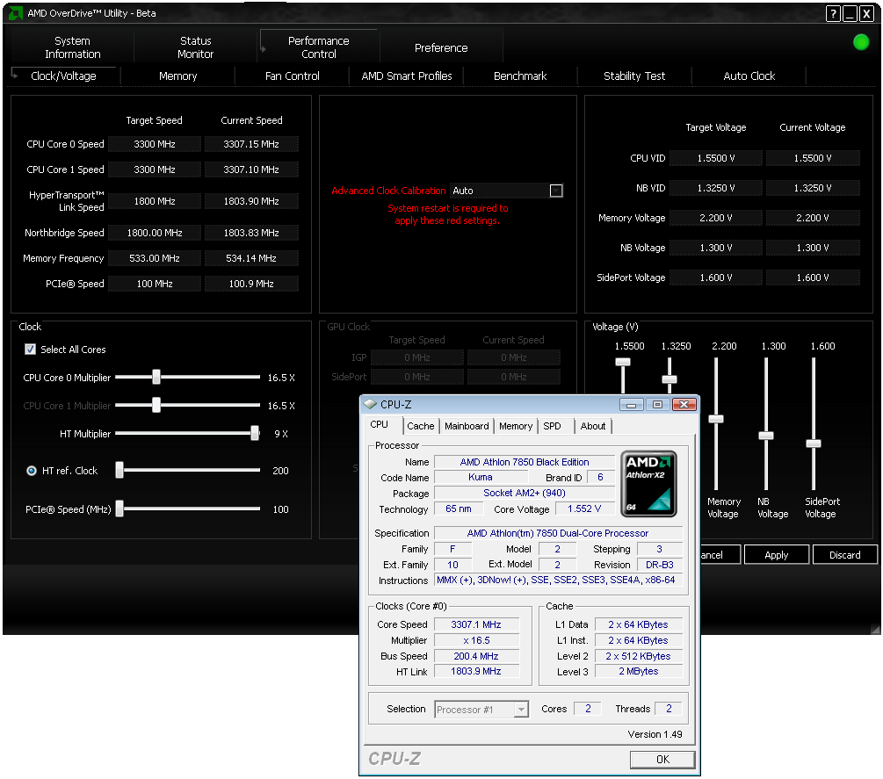Screen dimensions: 883x779
Task: Select the HT ref. Clock radio button
Action: pos(31,471)
